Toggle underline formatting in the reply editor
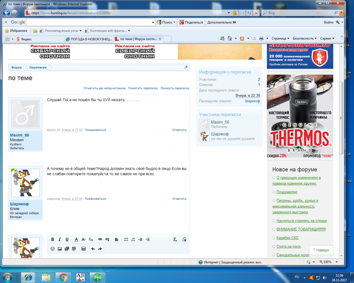The image size is (354, 283). click(x=67, y=239)
